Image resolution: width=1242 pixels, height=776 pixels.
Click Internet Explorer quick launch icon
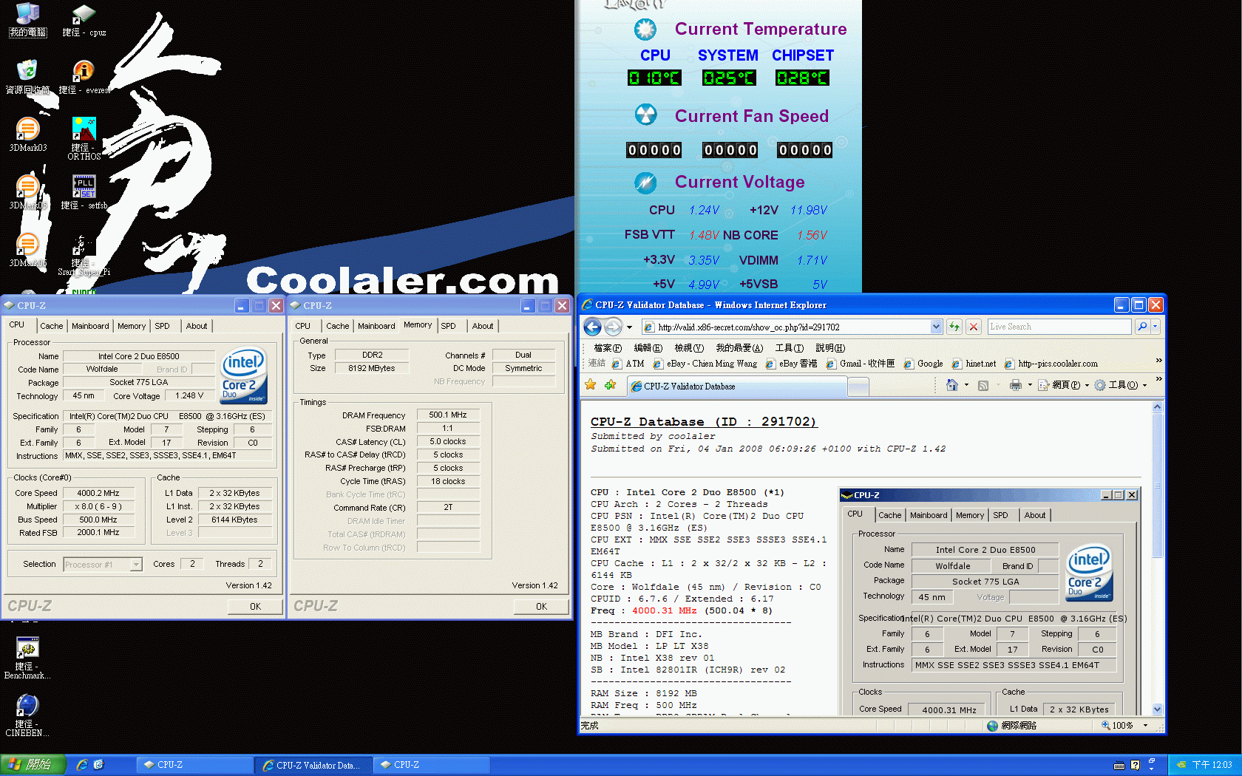click(82, 765)
